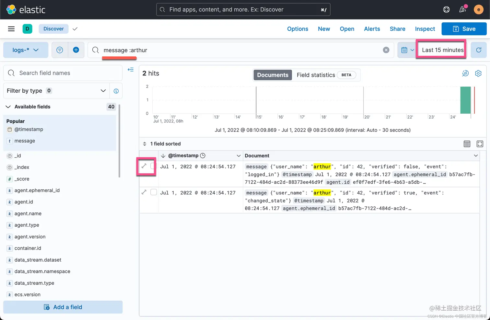Image resolution: width=490 pixels, height=320 pixels.
Task: Open the Last 15 minutes time picker
Action: 442,50
